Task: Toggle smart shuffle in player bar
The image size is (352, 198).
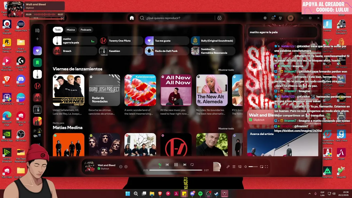Action: 160,165
